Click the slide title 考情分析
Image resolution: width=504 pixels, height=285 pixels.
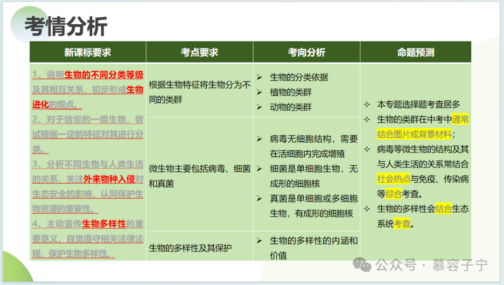coord(66,26)
